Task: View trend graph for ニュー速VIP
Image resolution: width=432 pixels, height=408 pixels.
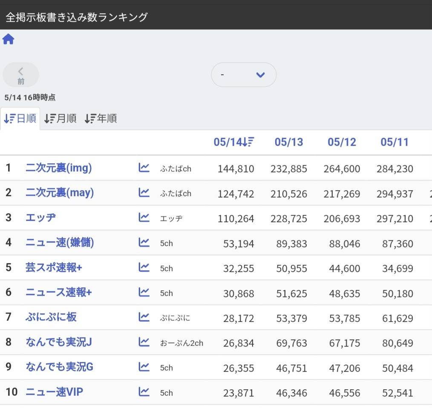Action: click(x=144, y=392)
